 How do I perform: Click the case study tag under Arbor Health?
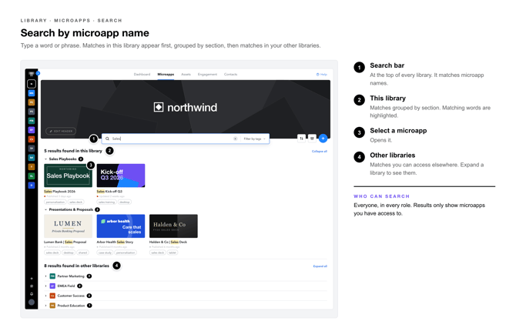(x=105, y=252)
